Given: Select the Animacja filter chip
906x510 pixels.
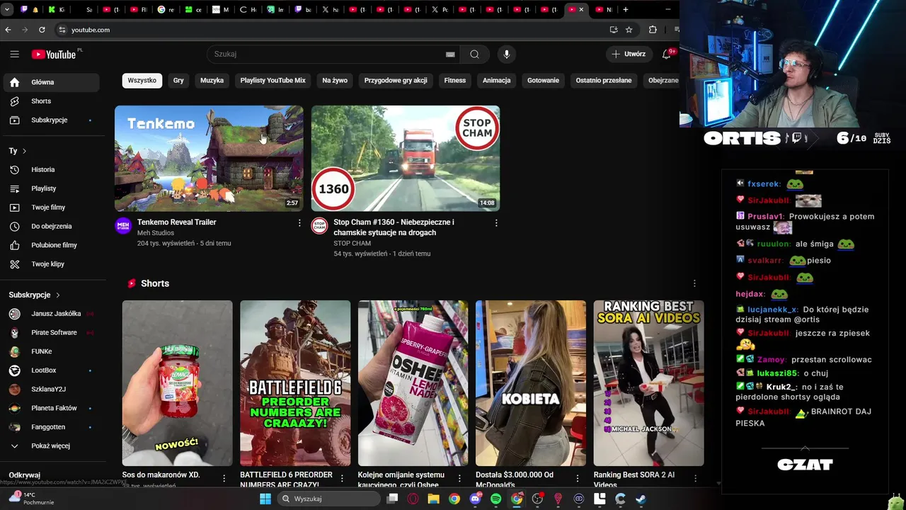Looking at the screenshot, I should (496, 80).
